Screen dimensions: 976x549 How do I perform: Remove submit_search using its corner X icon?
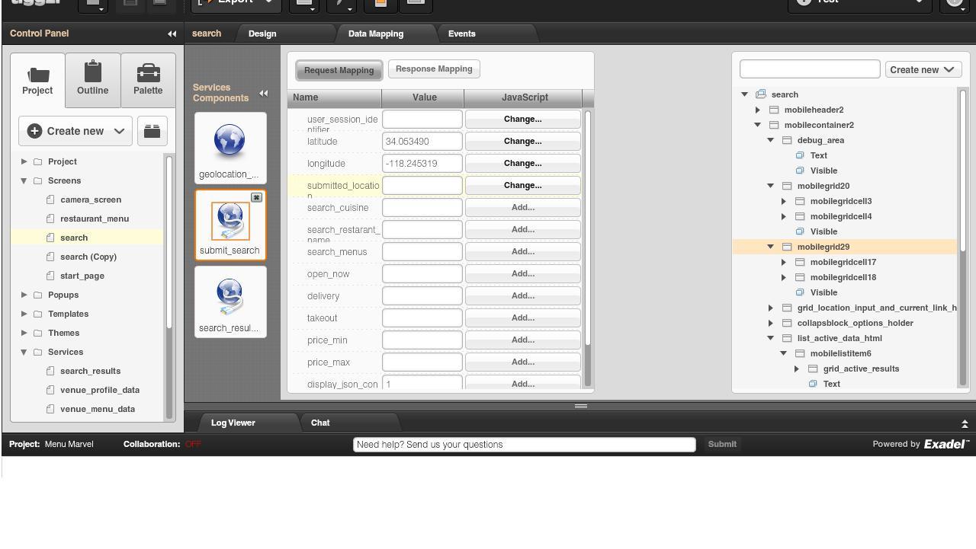click(257, 197)
